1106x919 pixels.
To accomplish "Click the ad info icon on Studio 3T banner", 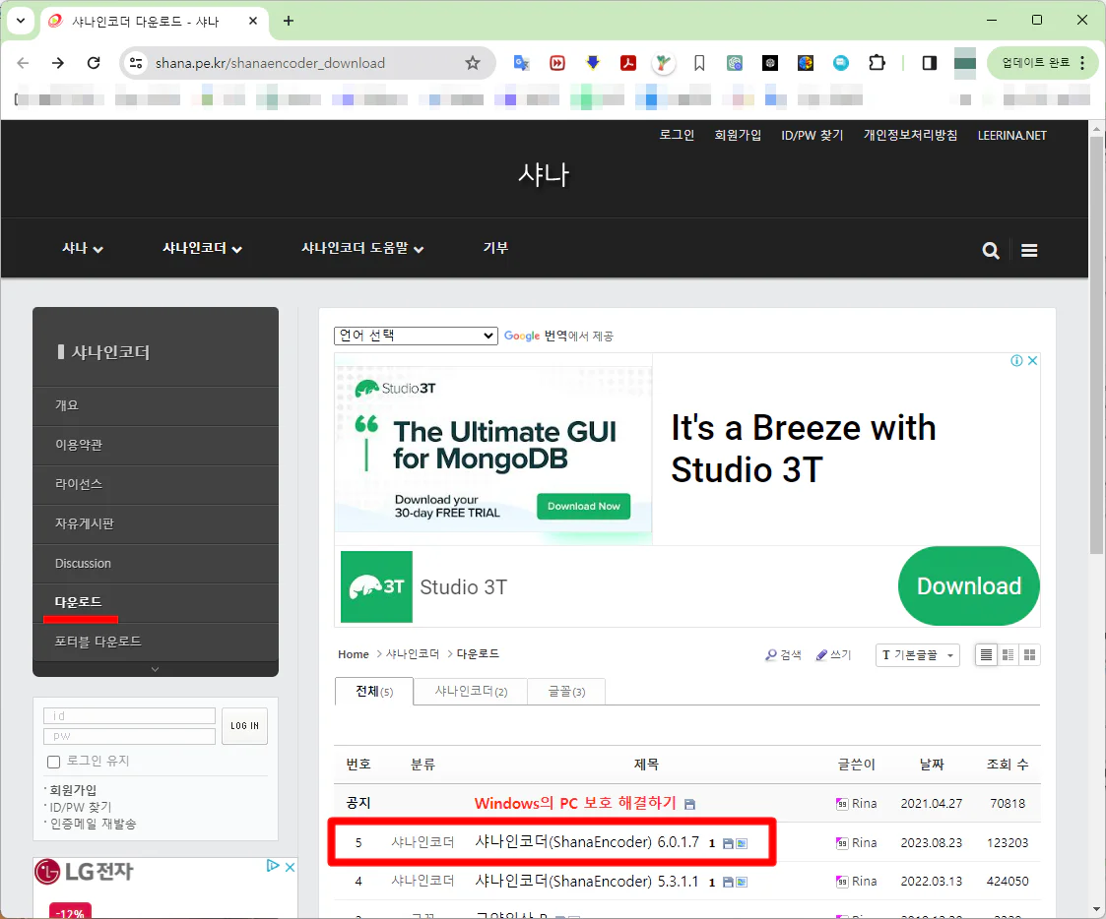I will 1016,361.
